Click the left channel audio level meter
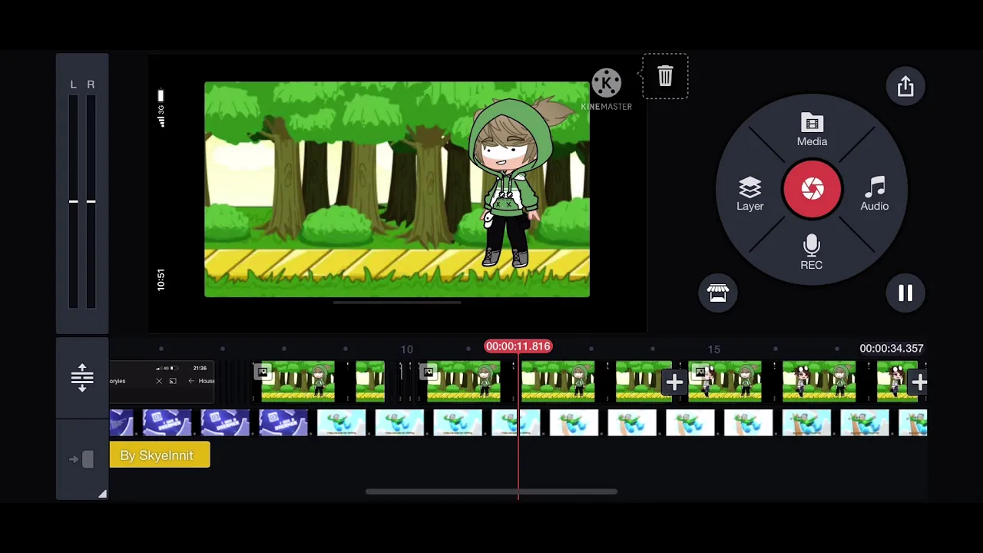Image resolution: width=983 pixels, height=553 pixels. 74,201
